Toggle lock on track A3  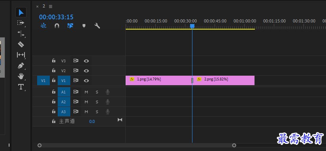(x=54, y=112)
